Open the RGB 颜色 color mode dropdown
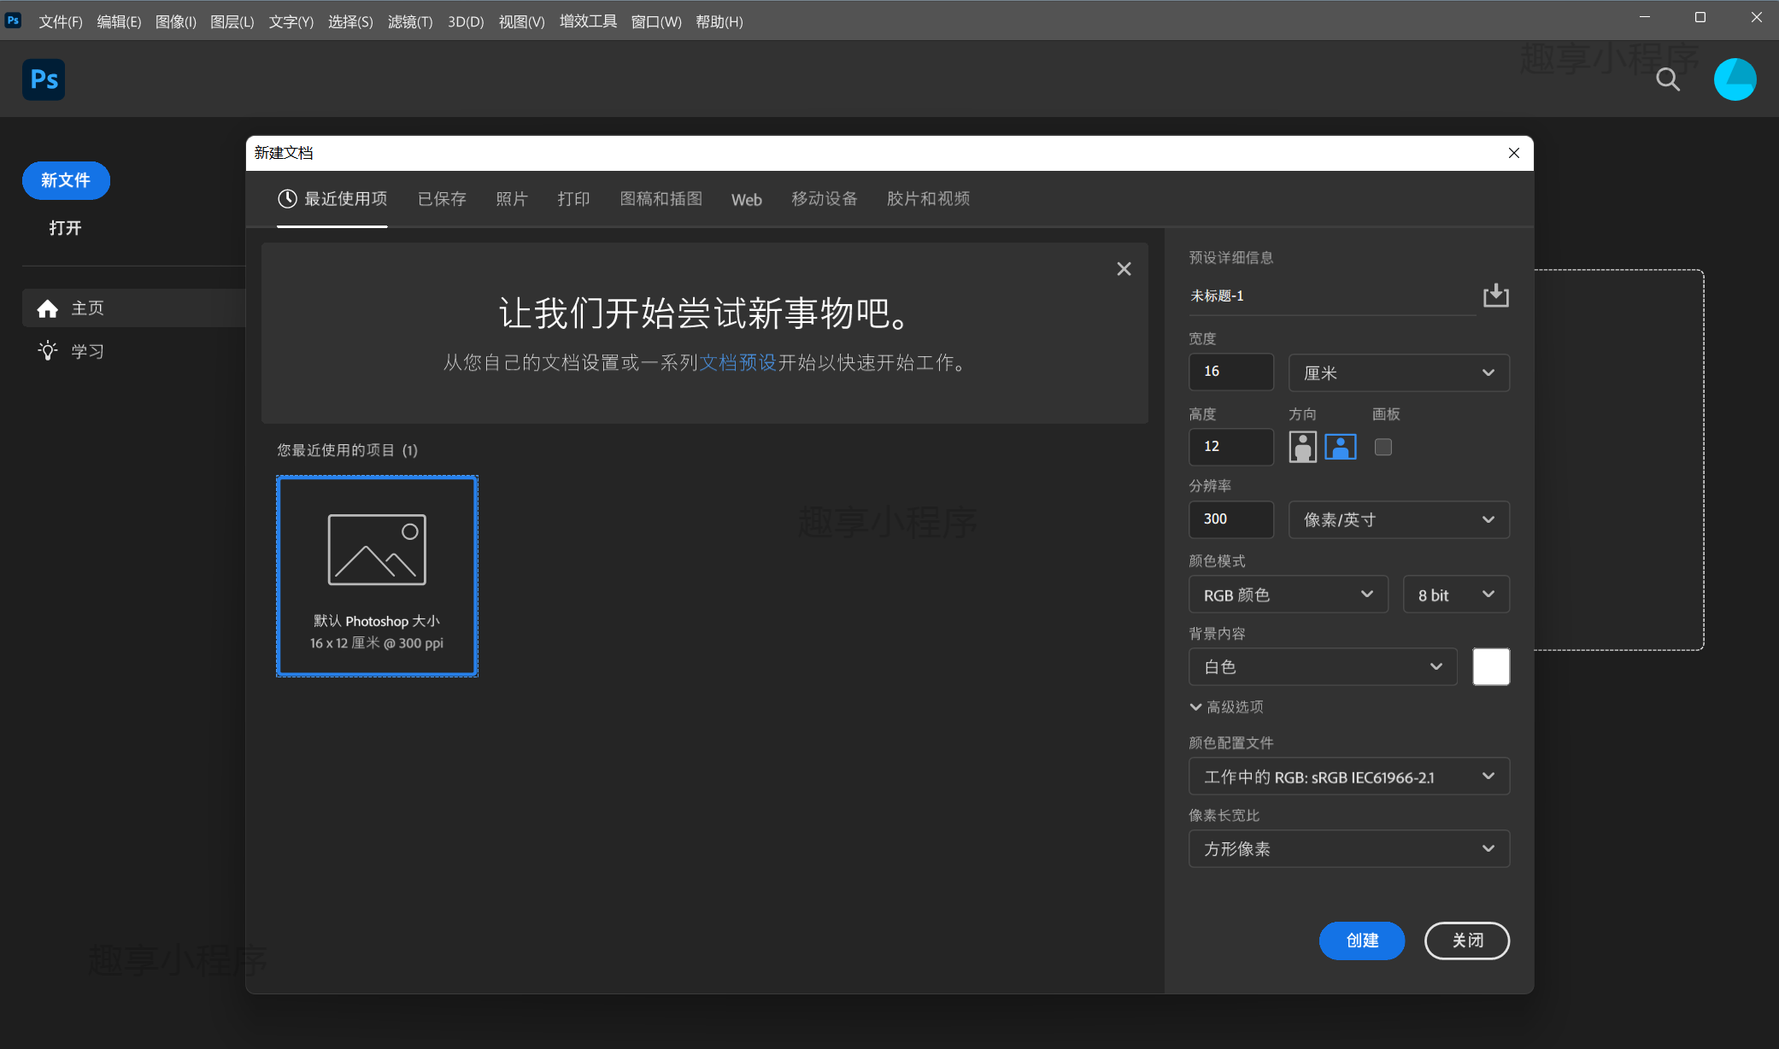The image size is (1779, 1049). click(1289, 595)
